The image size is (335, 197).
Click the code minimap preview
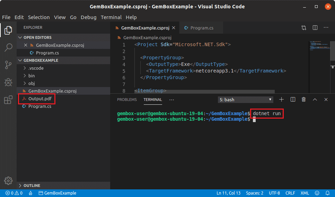click(x=320, y=46)
